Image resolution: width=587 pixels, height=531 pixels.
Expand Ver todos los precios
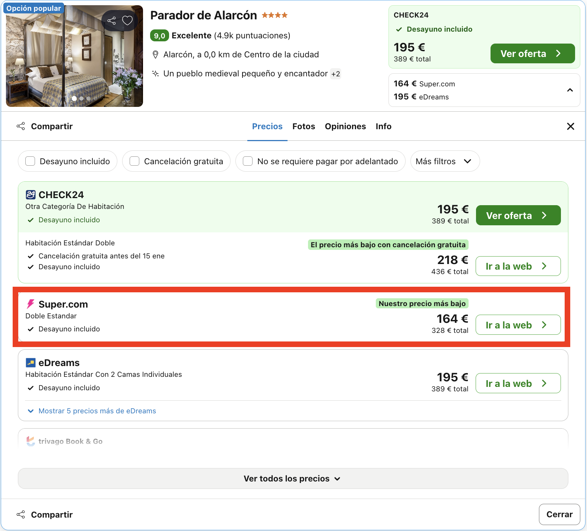point(293,478)
